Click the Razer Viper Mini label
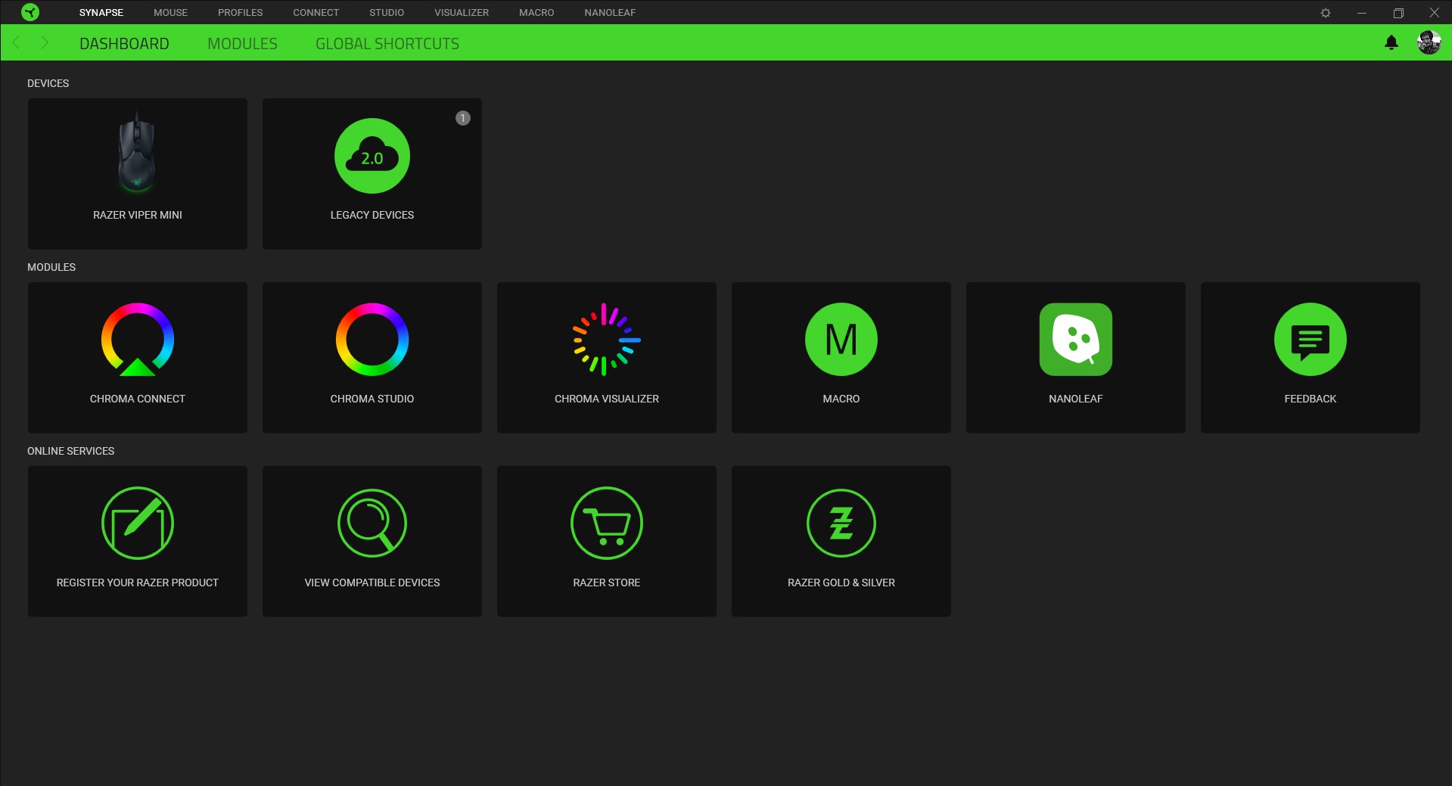 click(138, 215)
